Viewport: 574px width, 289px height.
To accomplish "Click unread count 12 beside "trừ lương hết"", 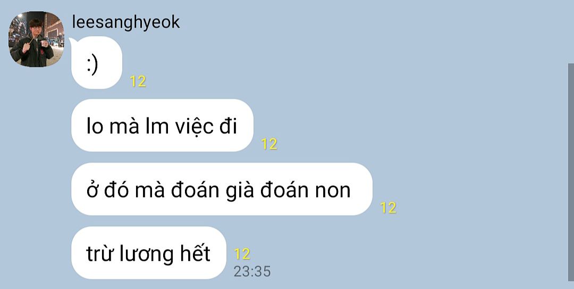I will (242, 254).
